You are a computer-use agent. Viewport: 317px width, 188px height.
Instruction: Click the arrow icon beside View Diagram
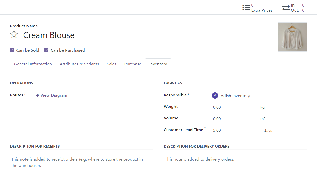click(37, 95)
